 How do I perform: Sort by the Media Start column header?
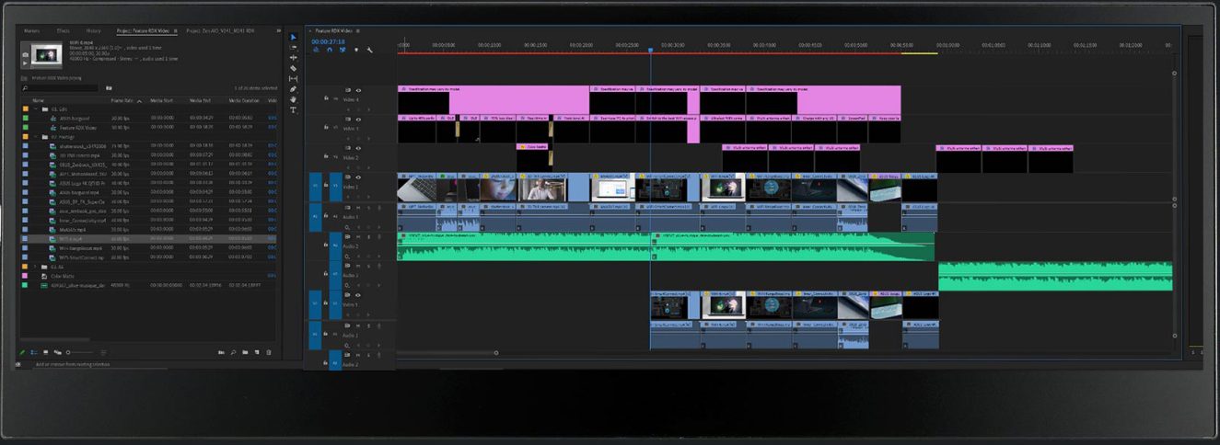click(x=162, y=100)
